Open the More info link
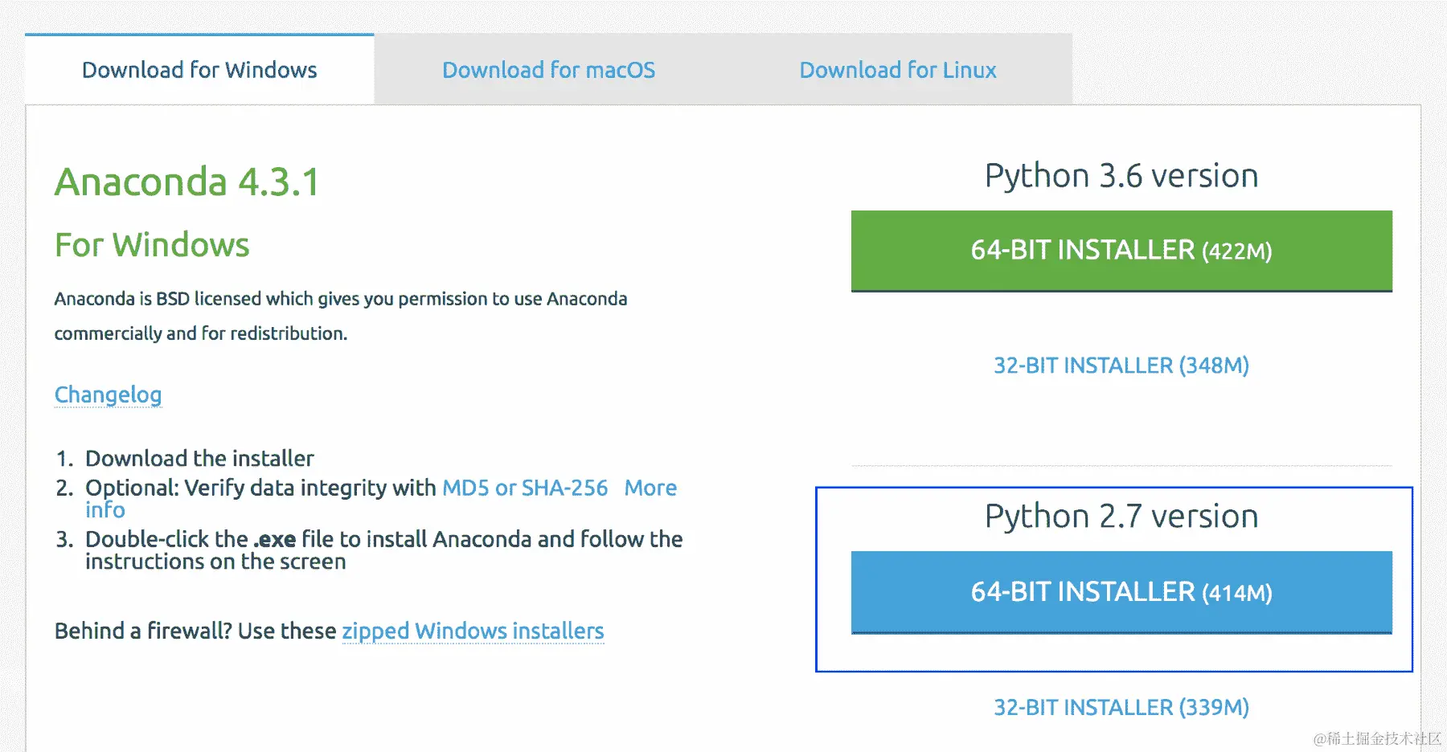Viewport: 1447px width, 752px height. [x=650, y=488]
